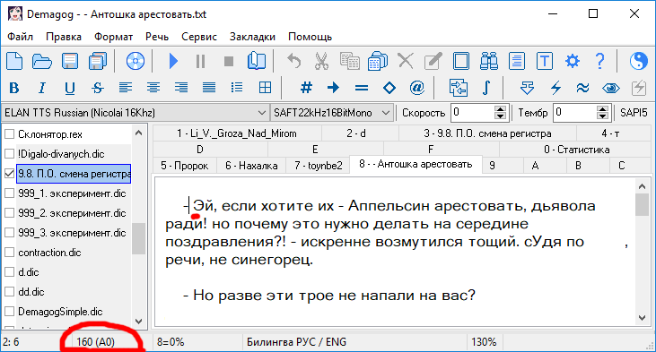Click the pencil edit icon

[433, 62]
